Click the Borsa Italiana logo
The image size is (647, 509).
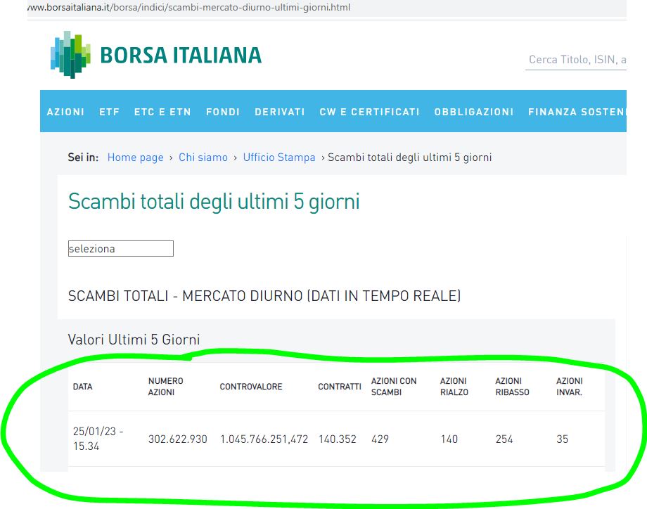pos(156,55)
